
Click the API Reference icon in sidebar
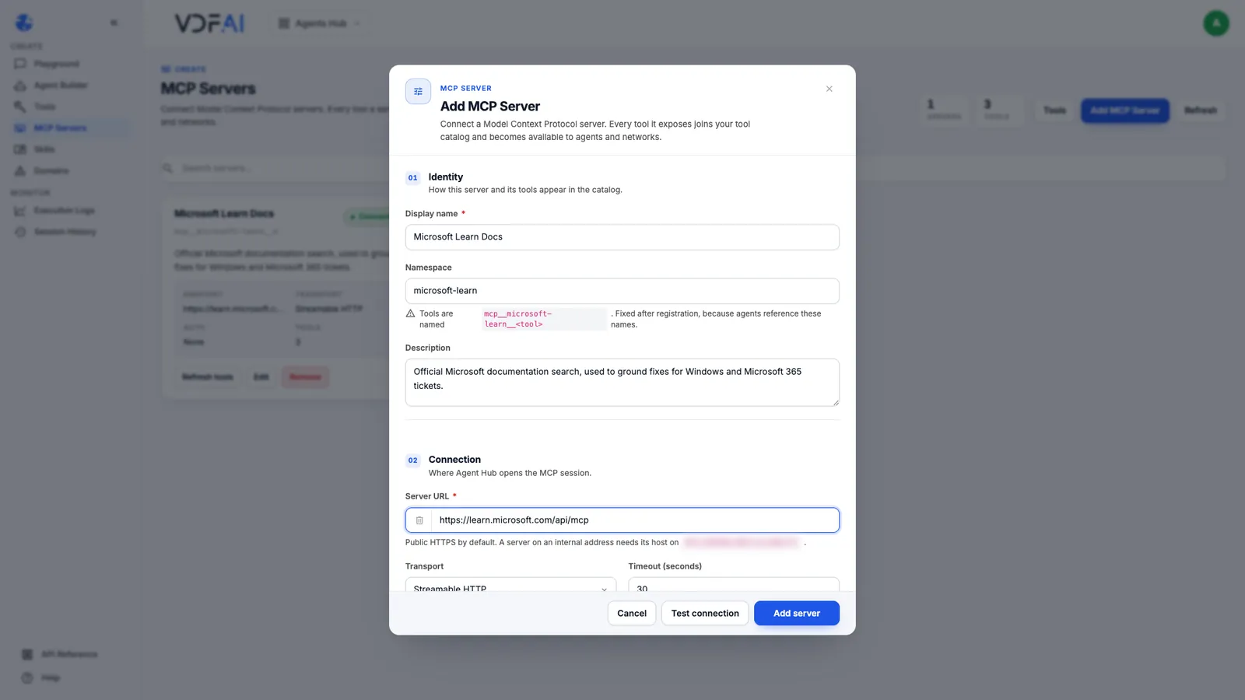(x=27, y=654)
